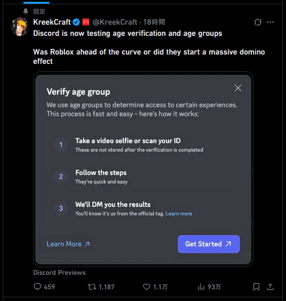Click the KreekCraft display name
The width and height of the screenshot is (286, 301).
tap(52, 22)
